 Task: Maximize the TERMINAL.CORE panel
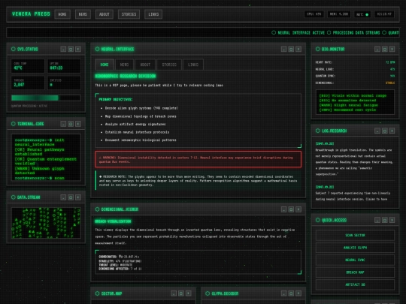tap(71, 124)
